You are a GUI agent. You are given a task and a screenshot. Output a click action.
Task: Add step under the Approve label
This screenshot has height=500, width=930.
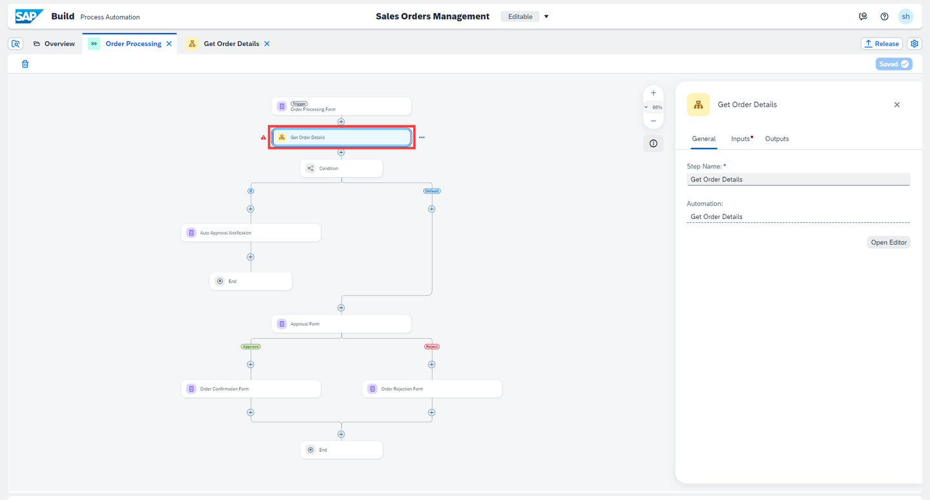point(251,364)
